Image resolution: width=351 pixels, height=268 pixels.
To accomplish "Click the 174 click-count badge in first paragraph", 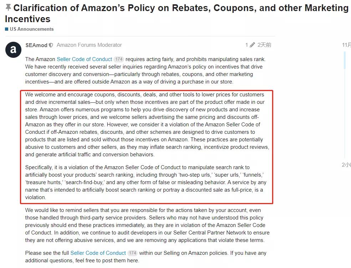I will 119,59.
